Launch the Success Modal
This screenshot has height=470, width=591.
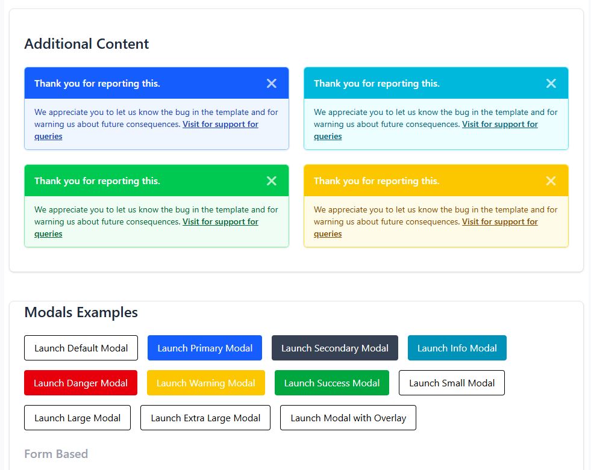point(331,383)
